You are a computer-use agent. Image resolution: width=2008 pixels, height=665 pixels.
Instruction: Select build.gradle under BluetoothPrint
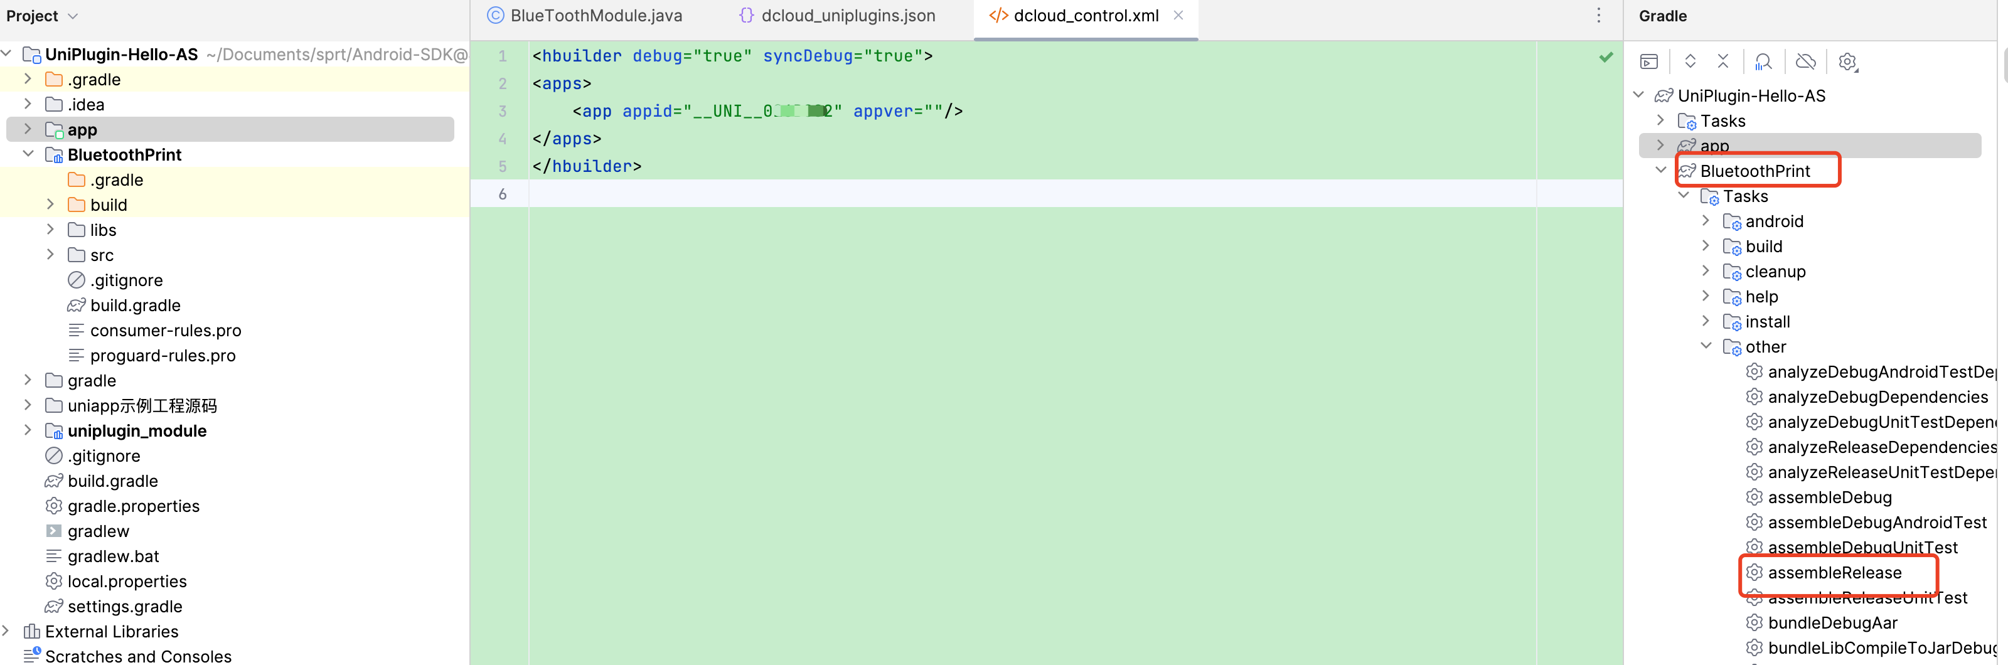coord(135,306)
